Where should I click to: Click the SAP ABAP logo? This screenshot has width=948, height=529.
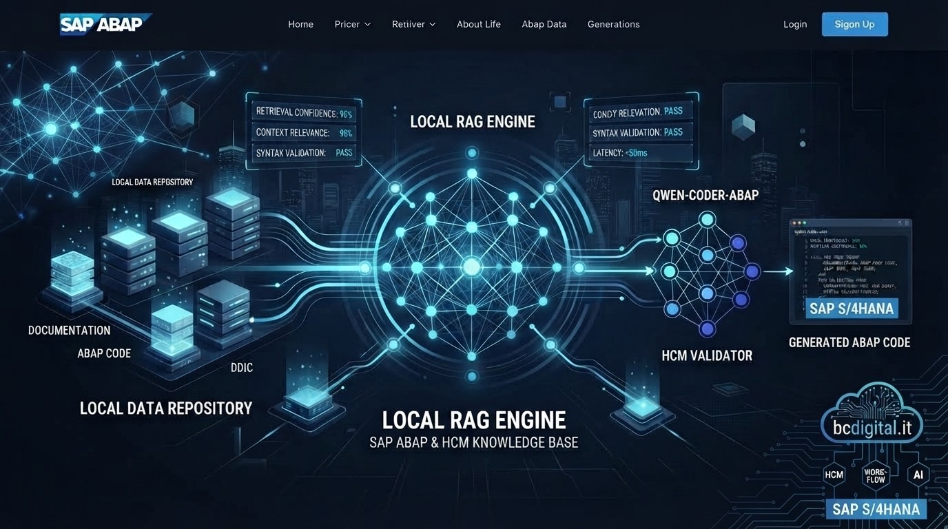105,24
